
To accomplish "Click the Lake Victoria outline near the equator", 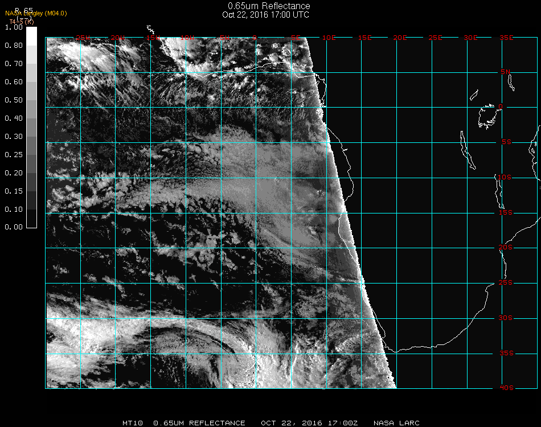I will pos(487,116).
